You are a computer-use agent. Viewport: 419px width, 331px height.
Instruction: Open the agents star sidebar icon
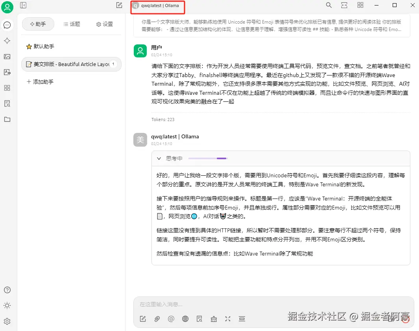(x=7, y=40)
